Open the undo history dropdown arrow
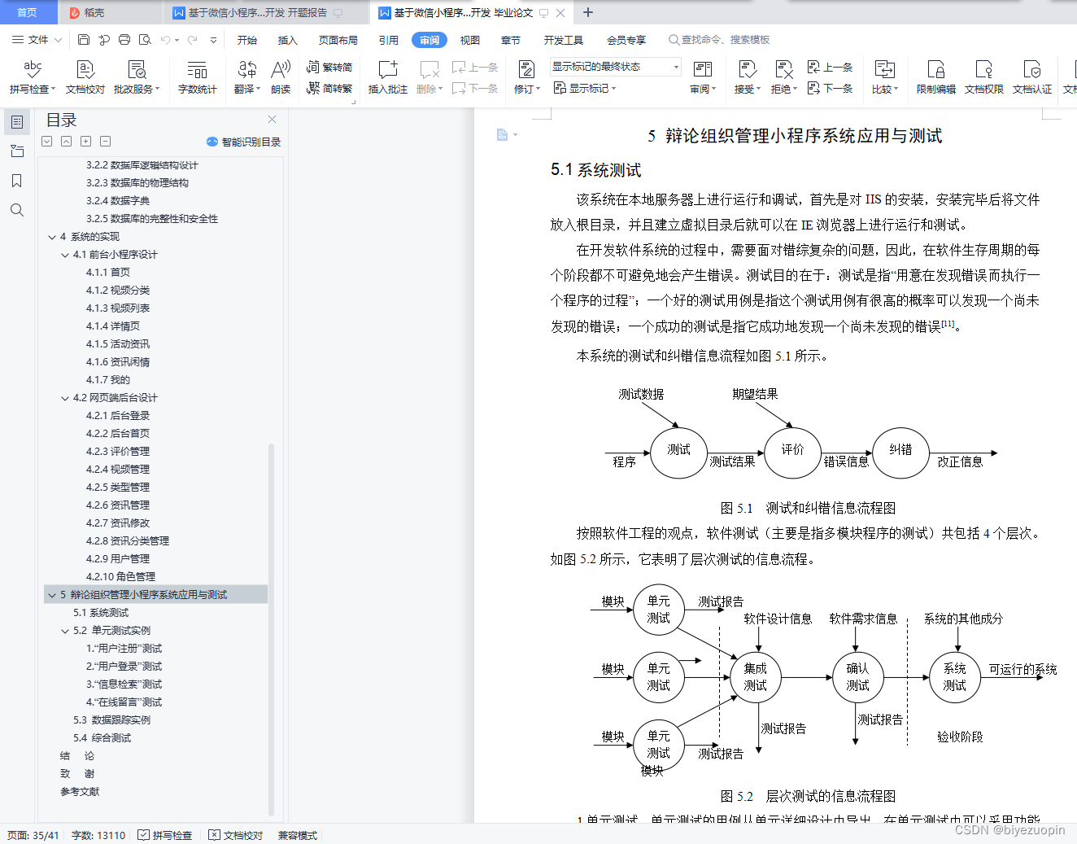 coord(177,39)
